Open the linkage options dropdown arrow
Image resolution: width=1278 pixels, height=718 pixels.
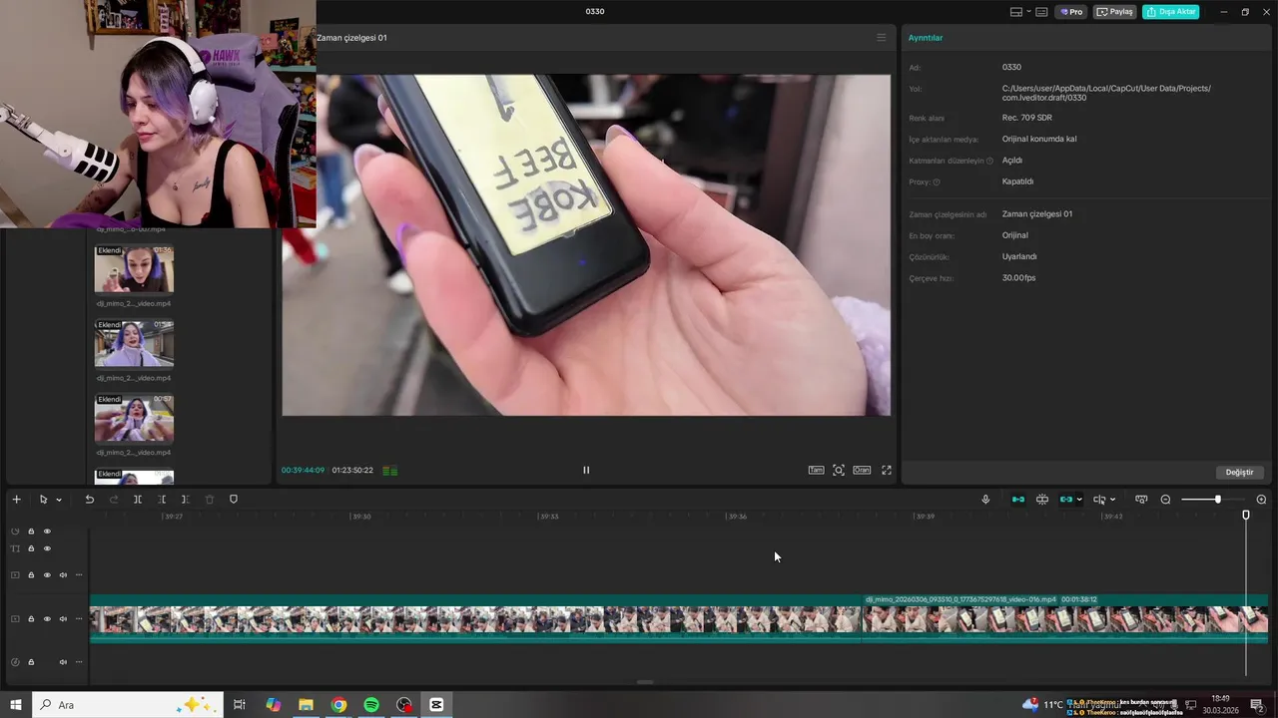(x=1079, y=500)
